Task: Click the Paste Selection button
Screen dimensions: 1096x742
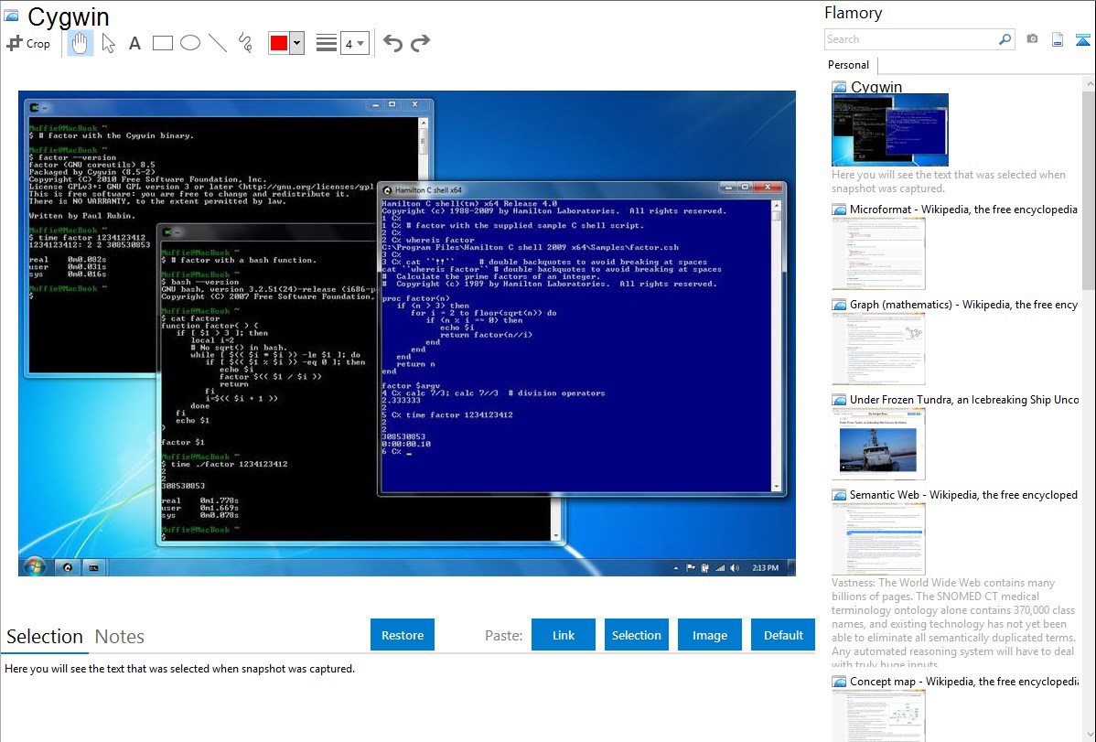Action: click(637, 635)
